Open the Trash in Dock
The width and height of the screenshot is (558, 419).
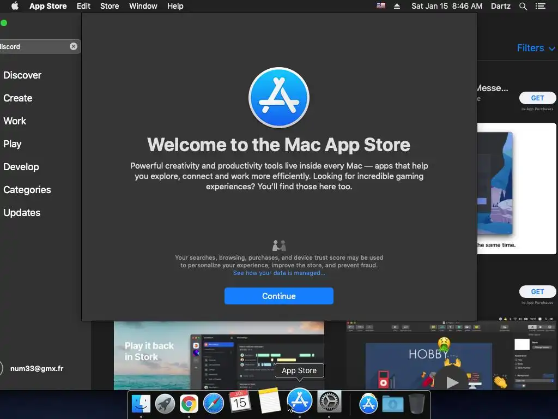[416, 404]
